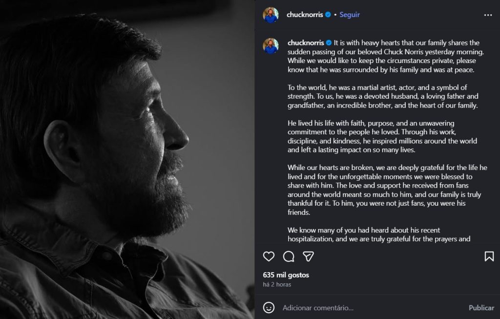Share post using paper plane icon
Screen dimensions: 500x319
pyautogui.click(x=308, y=256)
